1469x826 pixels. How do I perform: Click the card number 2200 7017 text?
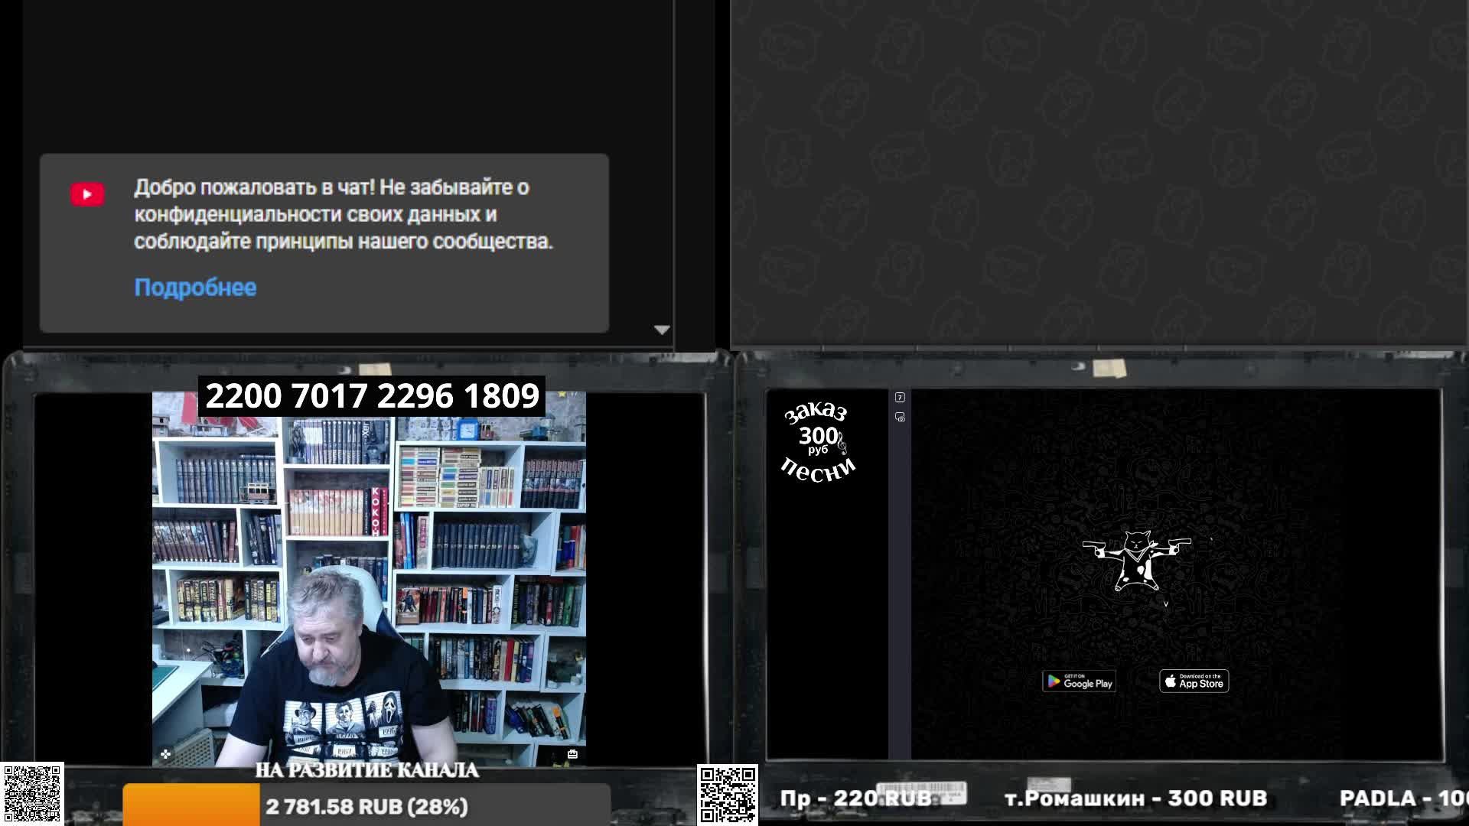(372, 396)
